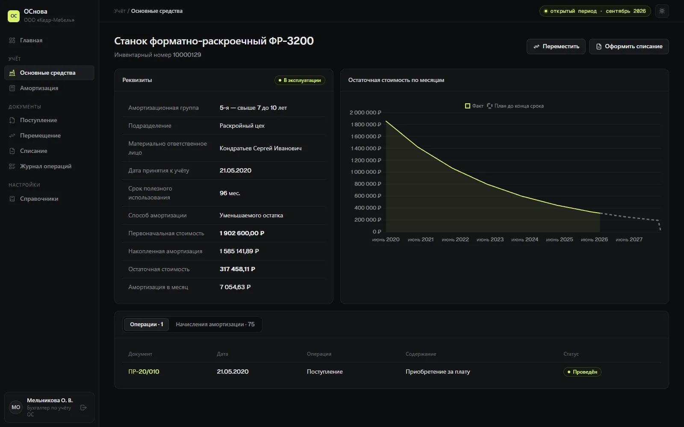Image resolution: width=684 pixels, height=427 pixels.
Task: Click the Проведён status badge
Action: 582,372
